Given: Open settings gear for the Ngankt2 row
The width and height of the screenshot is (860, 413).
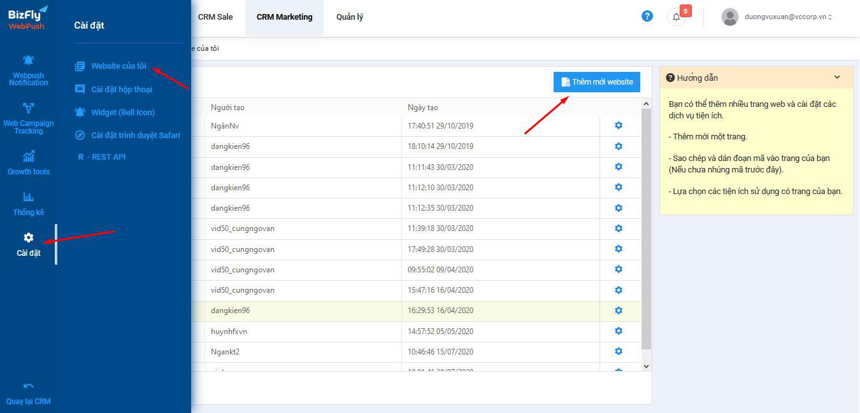Looking at the screenshot, I should 619,351.
